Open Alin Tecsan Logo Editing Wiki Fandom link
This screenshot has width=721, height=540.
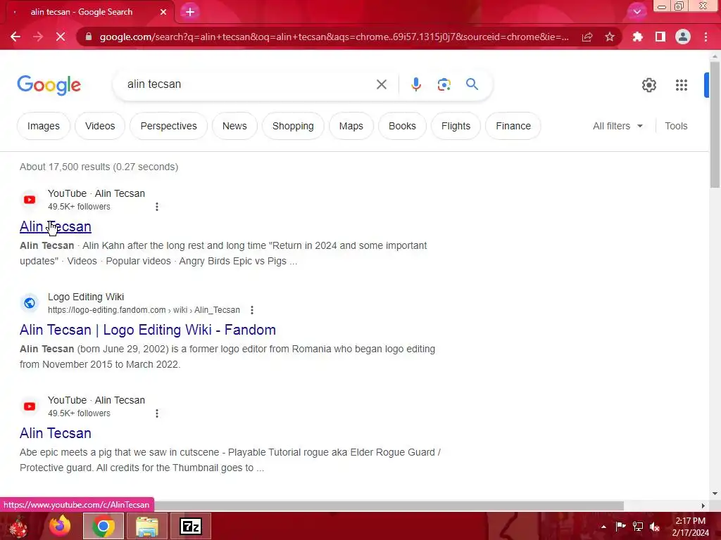148,330
